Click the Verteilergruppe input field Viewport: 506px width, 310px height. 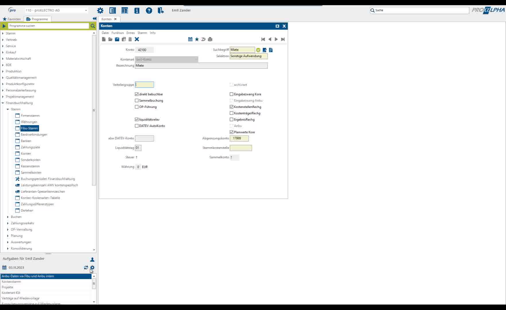[x=144, y=85]
